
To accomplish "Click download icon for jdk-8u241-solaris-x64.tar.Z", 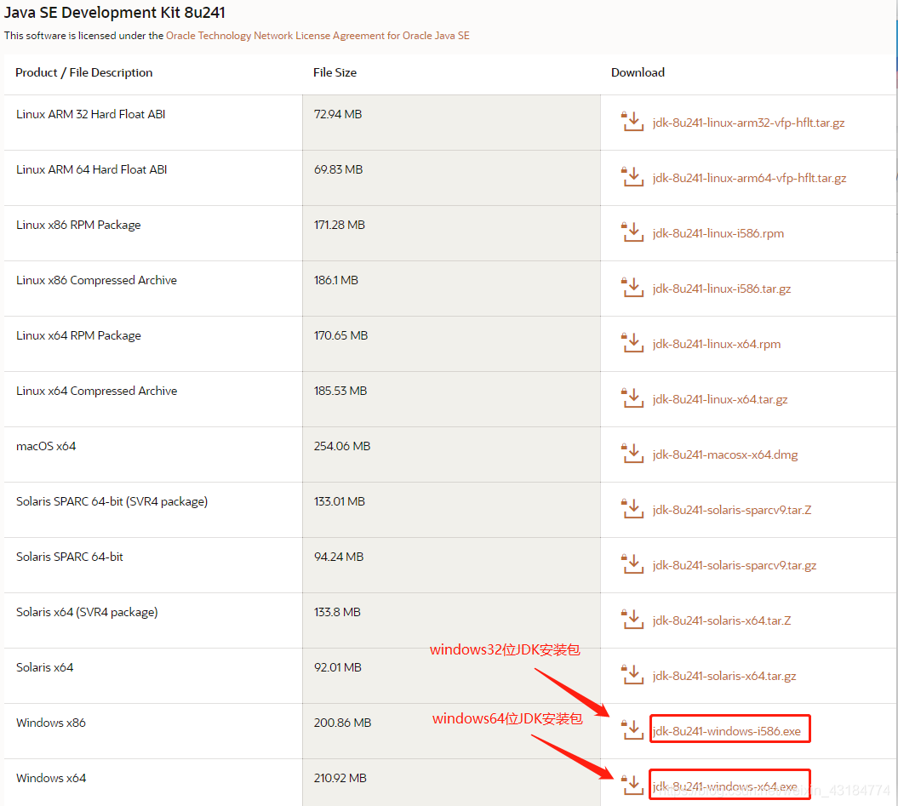I will coord(632,620).
